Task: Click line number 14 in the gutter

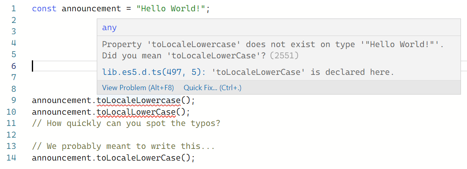Action: [11, 157]
